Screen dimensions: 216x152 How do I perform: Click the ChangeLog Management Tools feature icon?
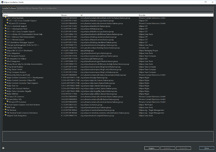click(x=6, y=45)
